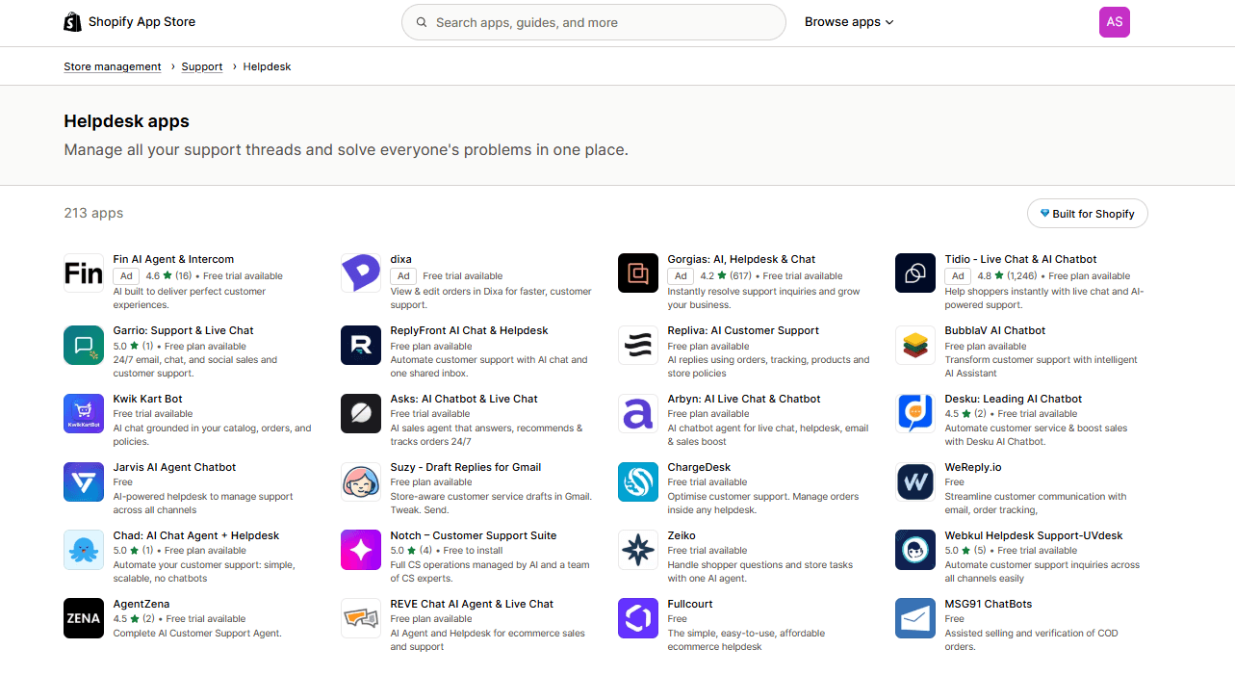Click the 213 apps count text
Image resolution: width=1235 pixels, height=675 pixels.
coord(93,213)
